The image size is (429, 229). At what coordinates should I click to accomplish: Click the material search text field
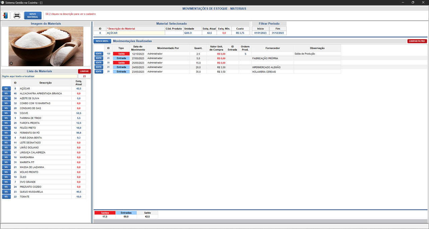pos(39,76)
